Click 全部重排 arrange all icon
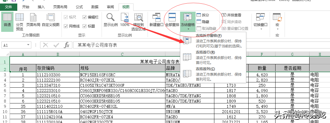Image resolution: width=330 pixels, height=123 pixels. (172, 20)
